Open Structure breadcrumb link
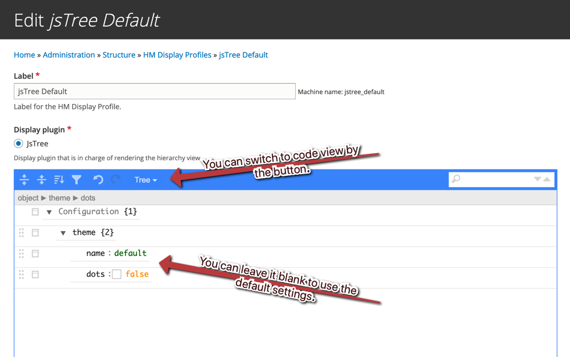570x357 pixels. [x=119, y=55]
